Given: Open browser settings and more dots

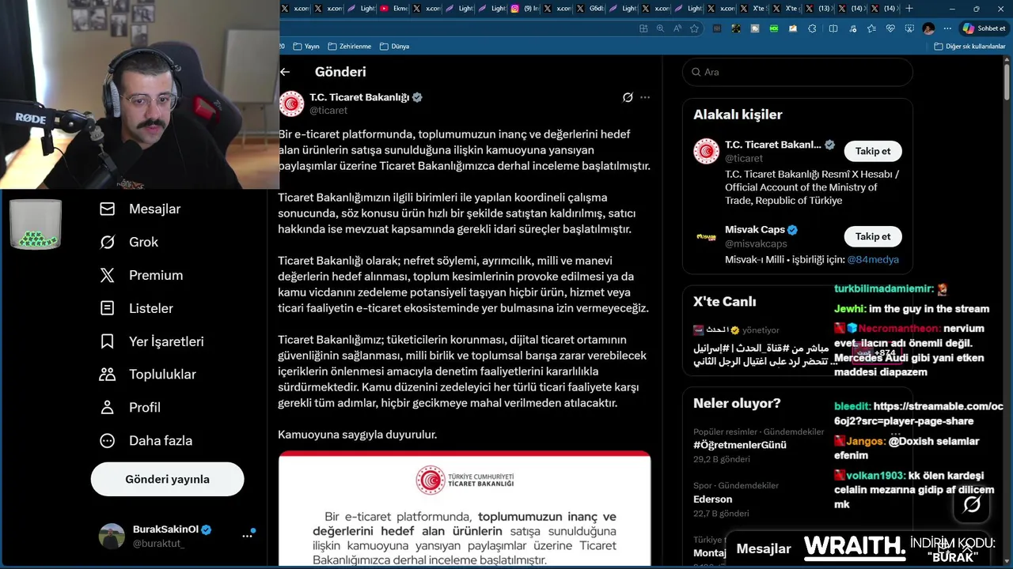Looking at the screenshot, I should tap(947, 28).
